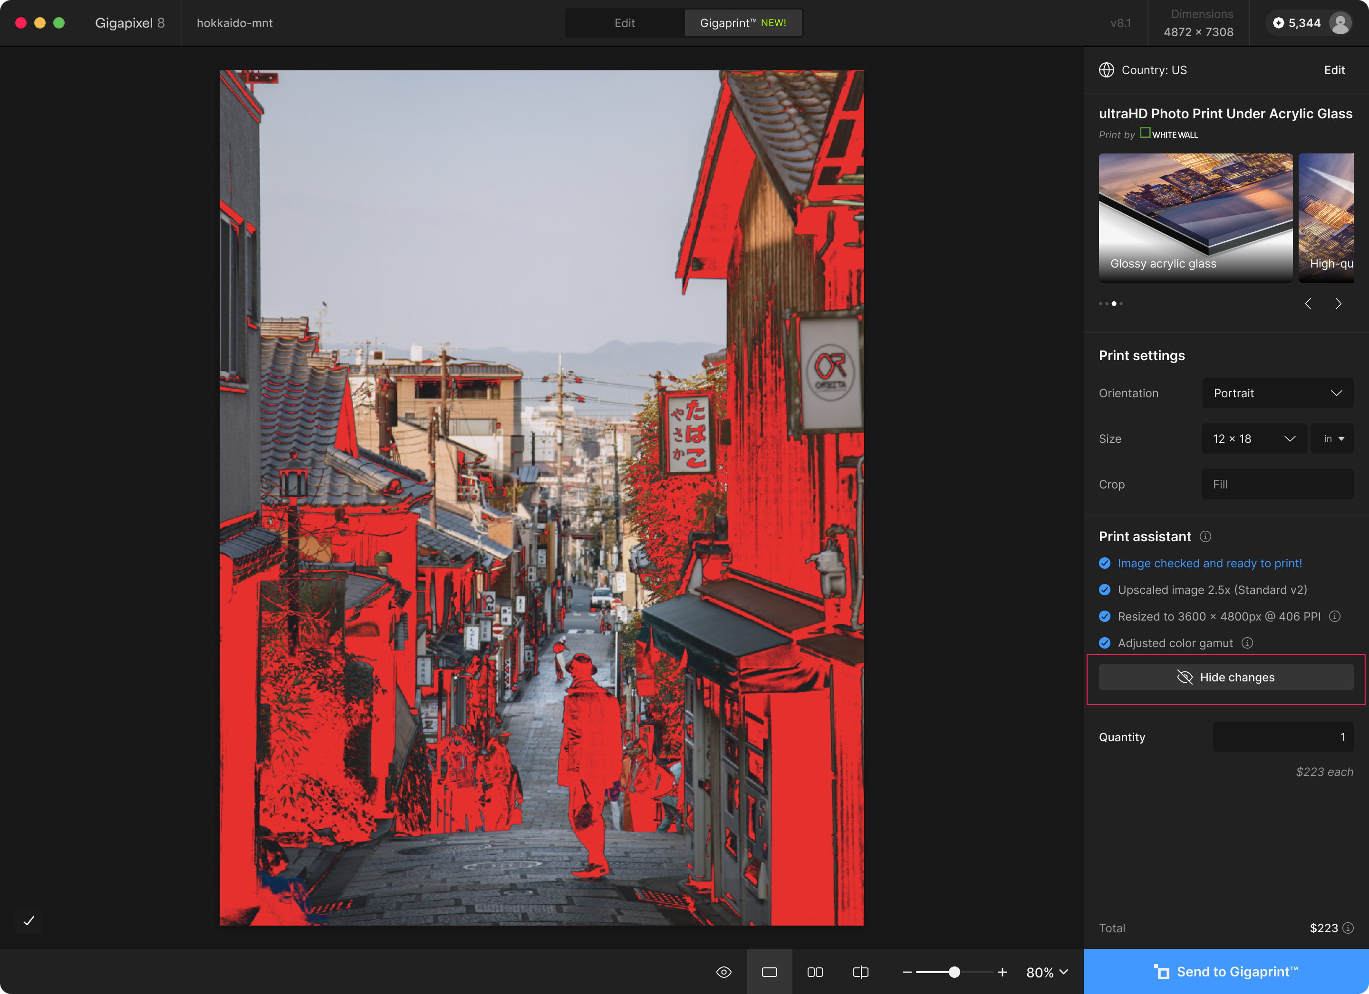Image resolution: width=1369 pixels, height=994 pixels.
Task: Click the crossed-eye icon on Hide changes
Action: (1184, 677)
